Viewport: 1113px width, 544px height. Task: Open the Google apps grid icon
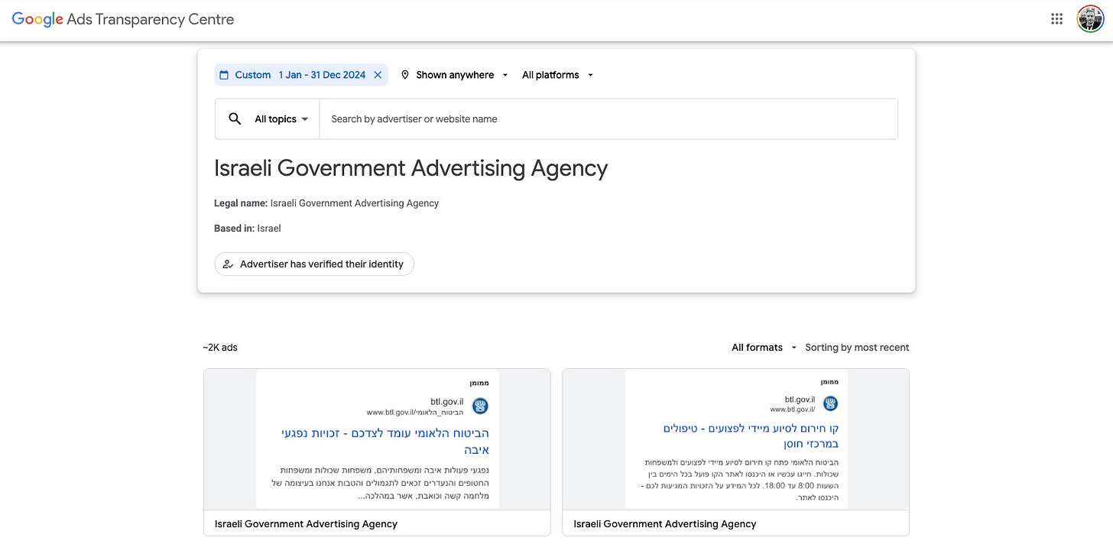pyautogui.click(x=1056, y=19)
